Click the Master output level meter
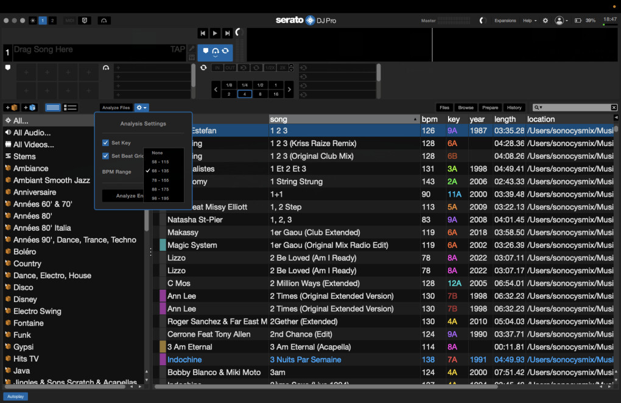The width and height of the screenshot is (621, 403). pyautogui.click(x=454, y=21)
